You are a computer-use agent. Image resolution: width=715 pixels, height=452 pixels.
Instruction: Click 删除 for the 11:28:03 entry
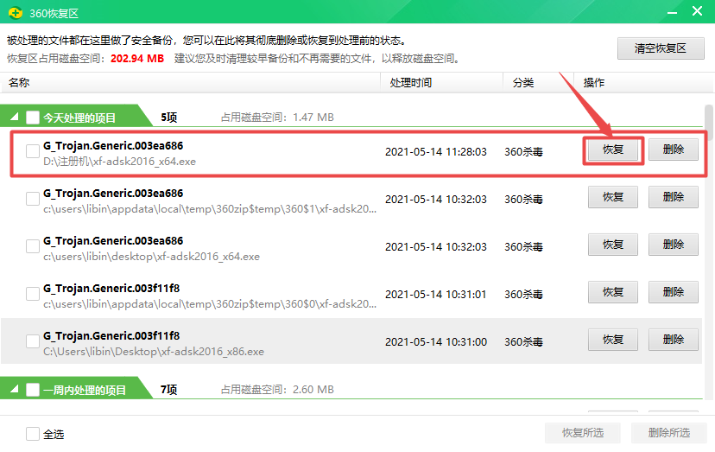pyautogui.click(x=674, y=150)
